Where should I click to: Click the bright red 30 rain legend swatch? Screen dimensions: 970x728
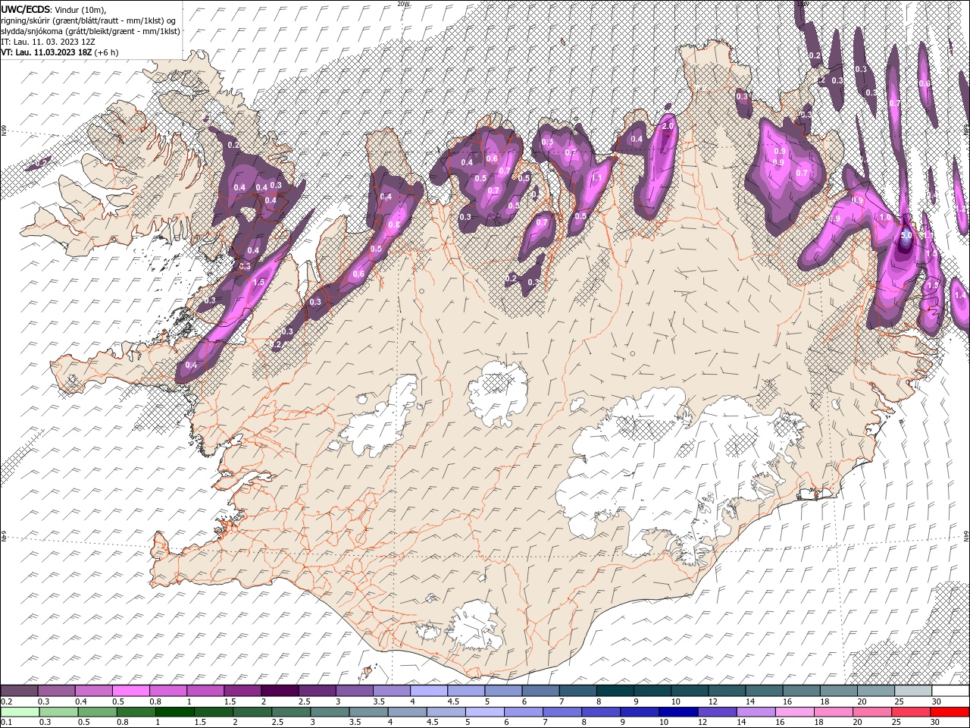click(x=950, y=711)
